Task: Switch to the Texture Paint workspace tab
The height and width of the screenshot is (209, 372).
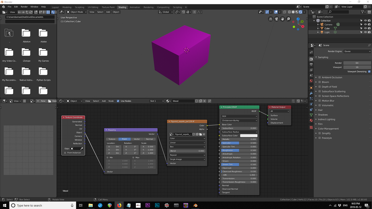Action: point(108,7)
